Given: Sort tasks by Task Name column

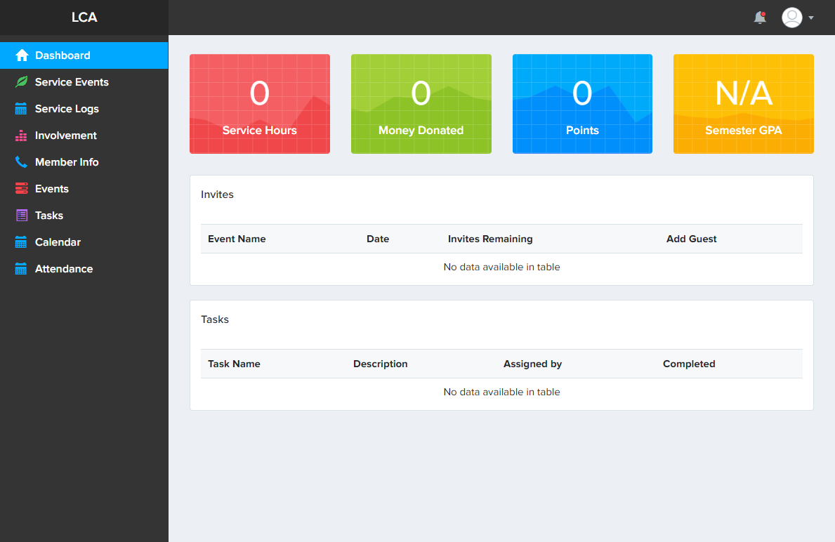Looking at the screenshot, I should [273, 364].
